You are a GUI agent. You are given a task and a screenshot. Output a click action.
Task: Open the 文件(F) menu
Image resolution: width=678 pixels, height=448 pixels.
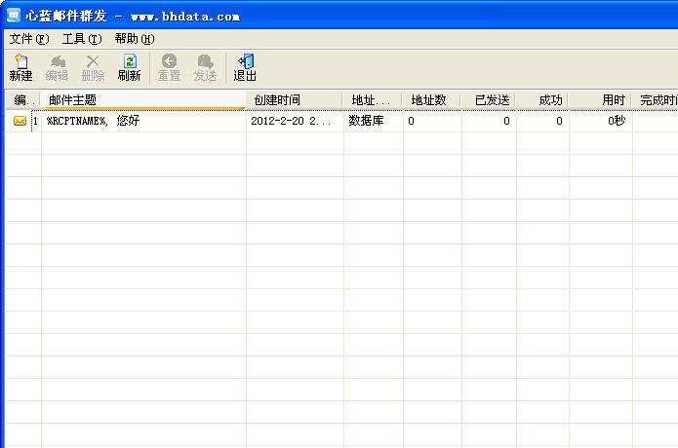point(28,39)
